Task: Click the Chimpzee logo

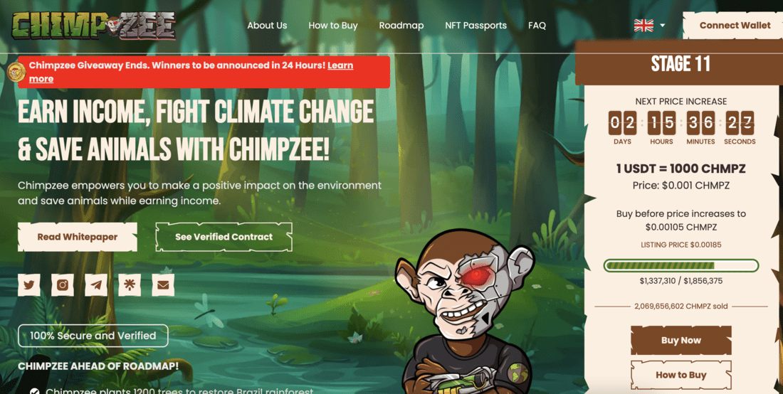Action: pos(94,26)
